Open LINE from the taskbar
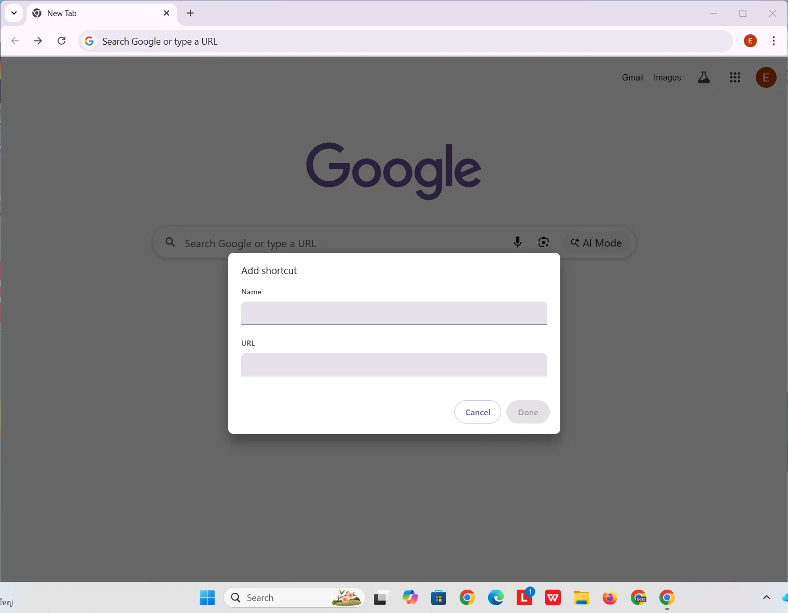The width and height of the screenshot is (788, 613). (x=524, y=598)
